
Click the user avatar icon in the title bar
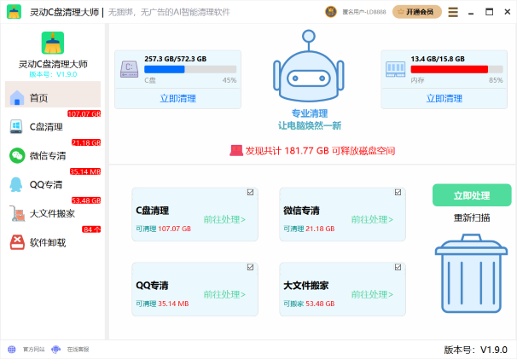pyautogui.click(x=331, y=12)
